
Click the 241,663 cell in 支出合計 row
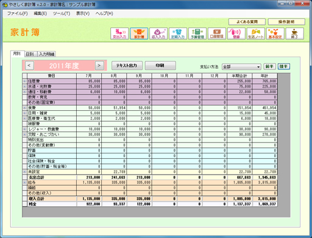(x=114, y=177)
